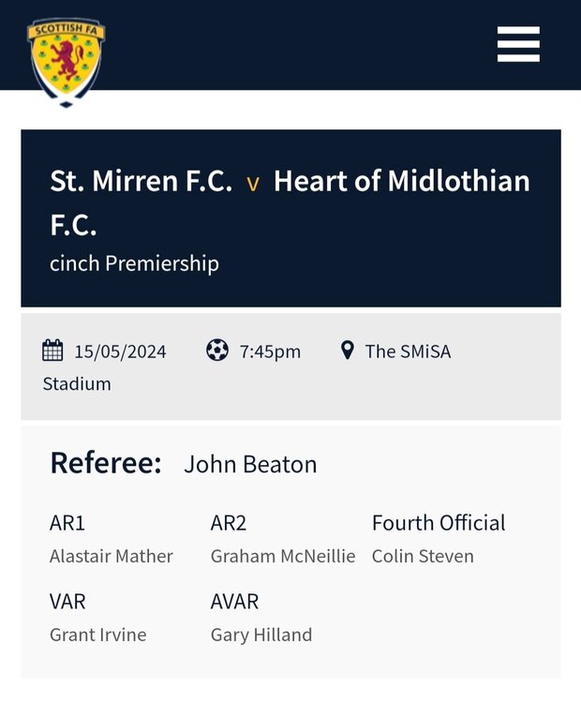Select AR2 official Graham McNeillie

283,557
